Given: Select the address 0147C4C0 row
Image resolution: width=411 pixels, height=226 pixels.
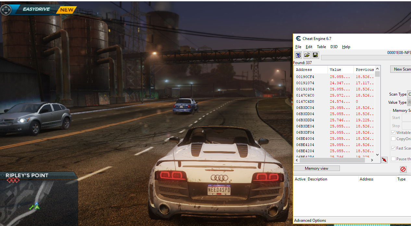Looking at the screenshot, I should (334, 95).
